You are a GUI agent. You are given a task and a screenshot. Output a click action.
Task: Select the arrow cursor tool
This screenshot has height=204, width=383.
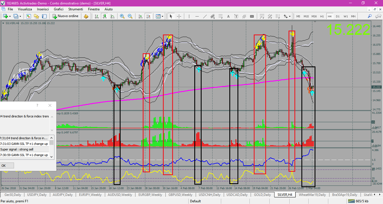coord(171,16)
